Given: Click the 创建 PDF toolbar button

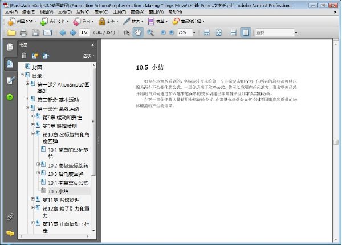Looking at the screenshot, I should 22,21.
